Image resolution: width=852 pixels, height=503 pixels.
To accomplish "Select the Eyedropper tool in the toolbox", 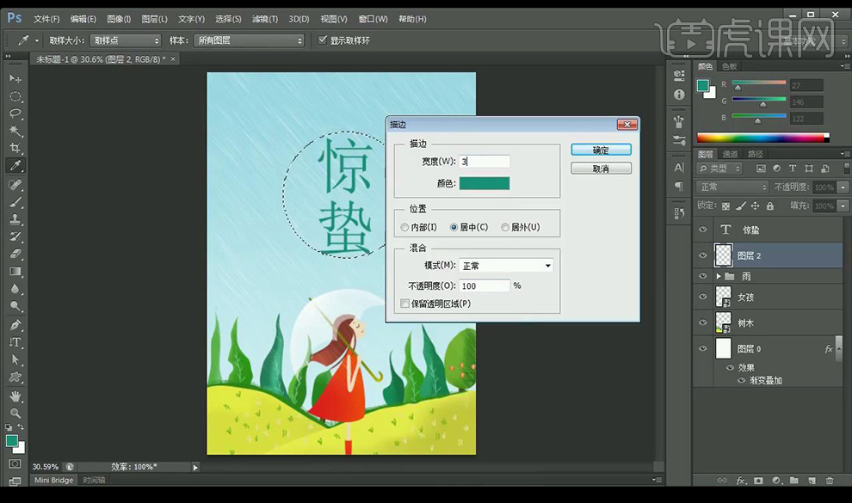I will 15,166.
